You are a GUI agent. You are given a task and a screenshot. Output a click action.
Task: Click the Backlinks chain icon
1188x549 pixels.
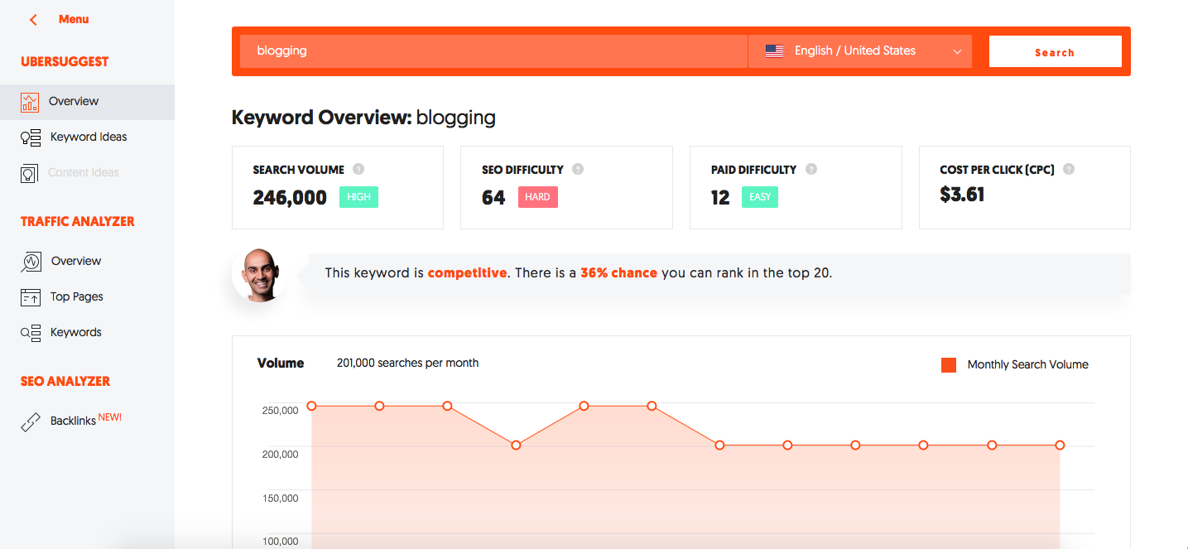click(30, 422)
